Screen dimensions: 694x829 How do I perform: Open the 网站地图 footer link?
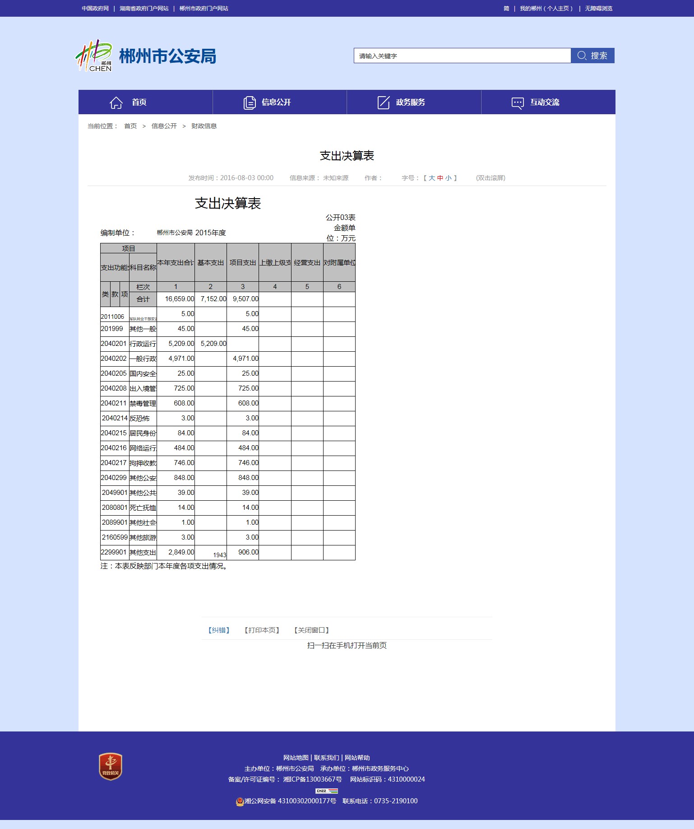point(296,758)
